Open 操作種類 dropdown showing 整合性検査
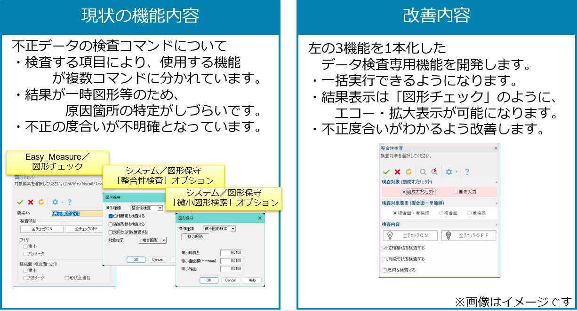The height and width of the screenshot is (311, 577). 160,208
